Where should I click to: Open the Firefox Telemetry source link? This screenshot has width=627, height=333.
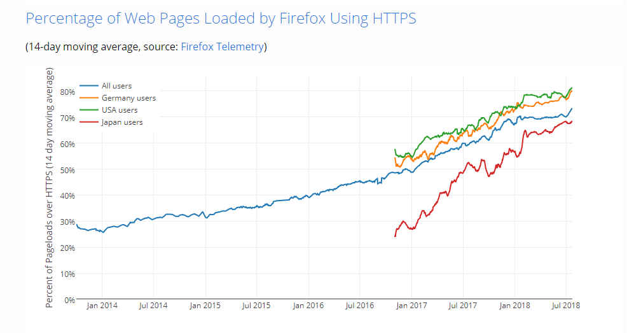[x=222, y=46]
